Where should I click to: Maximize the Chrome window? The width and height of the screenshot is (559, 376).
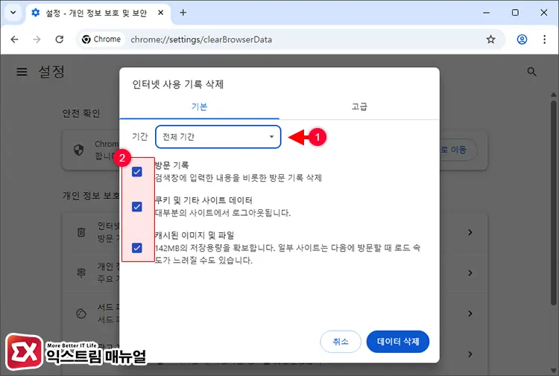point(515,13)
